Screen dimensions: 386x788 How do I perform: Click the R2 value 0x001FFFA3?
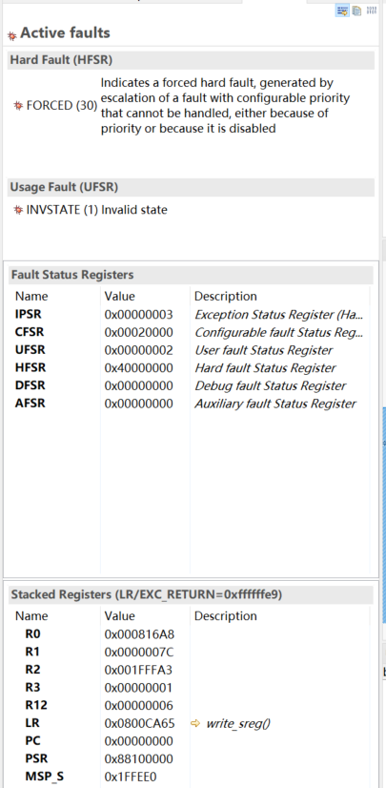138,670
